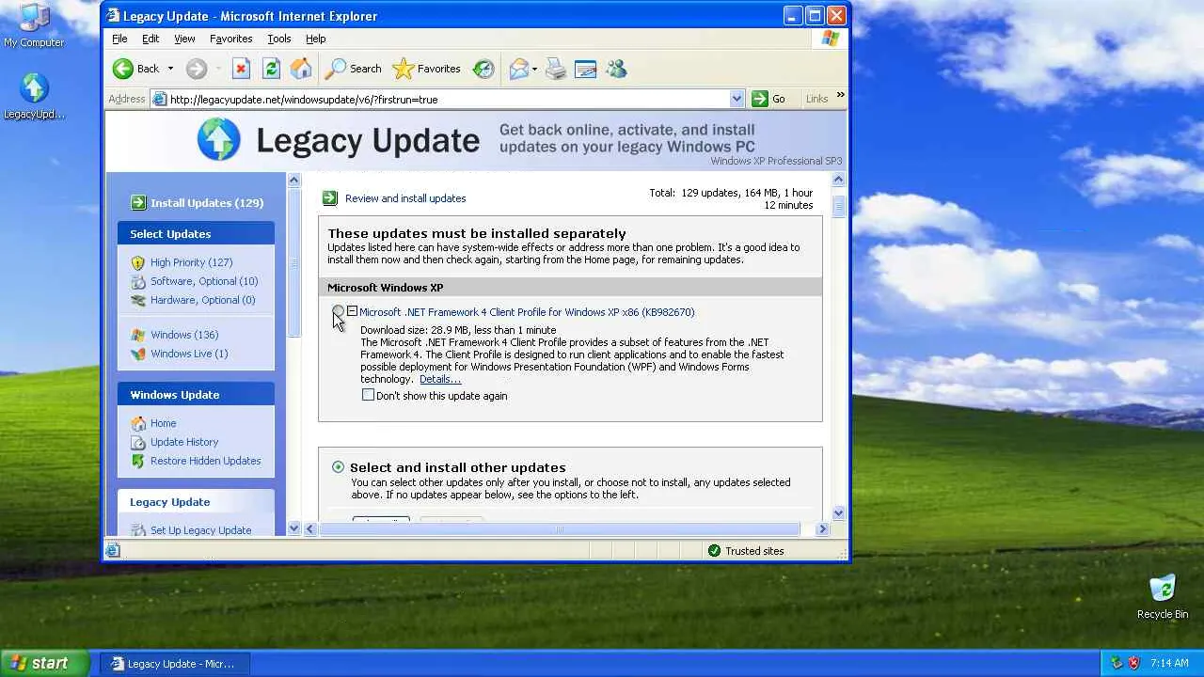Click the "Review and install updates" link
1204x677 pixels.
pos(405,198)
